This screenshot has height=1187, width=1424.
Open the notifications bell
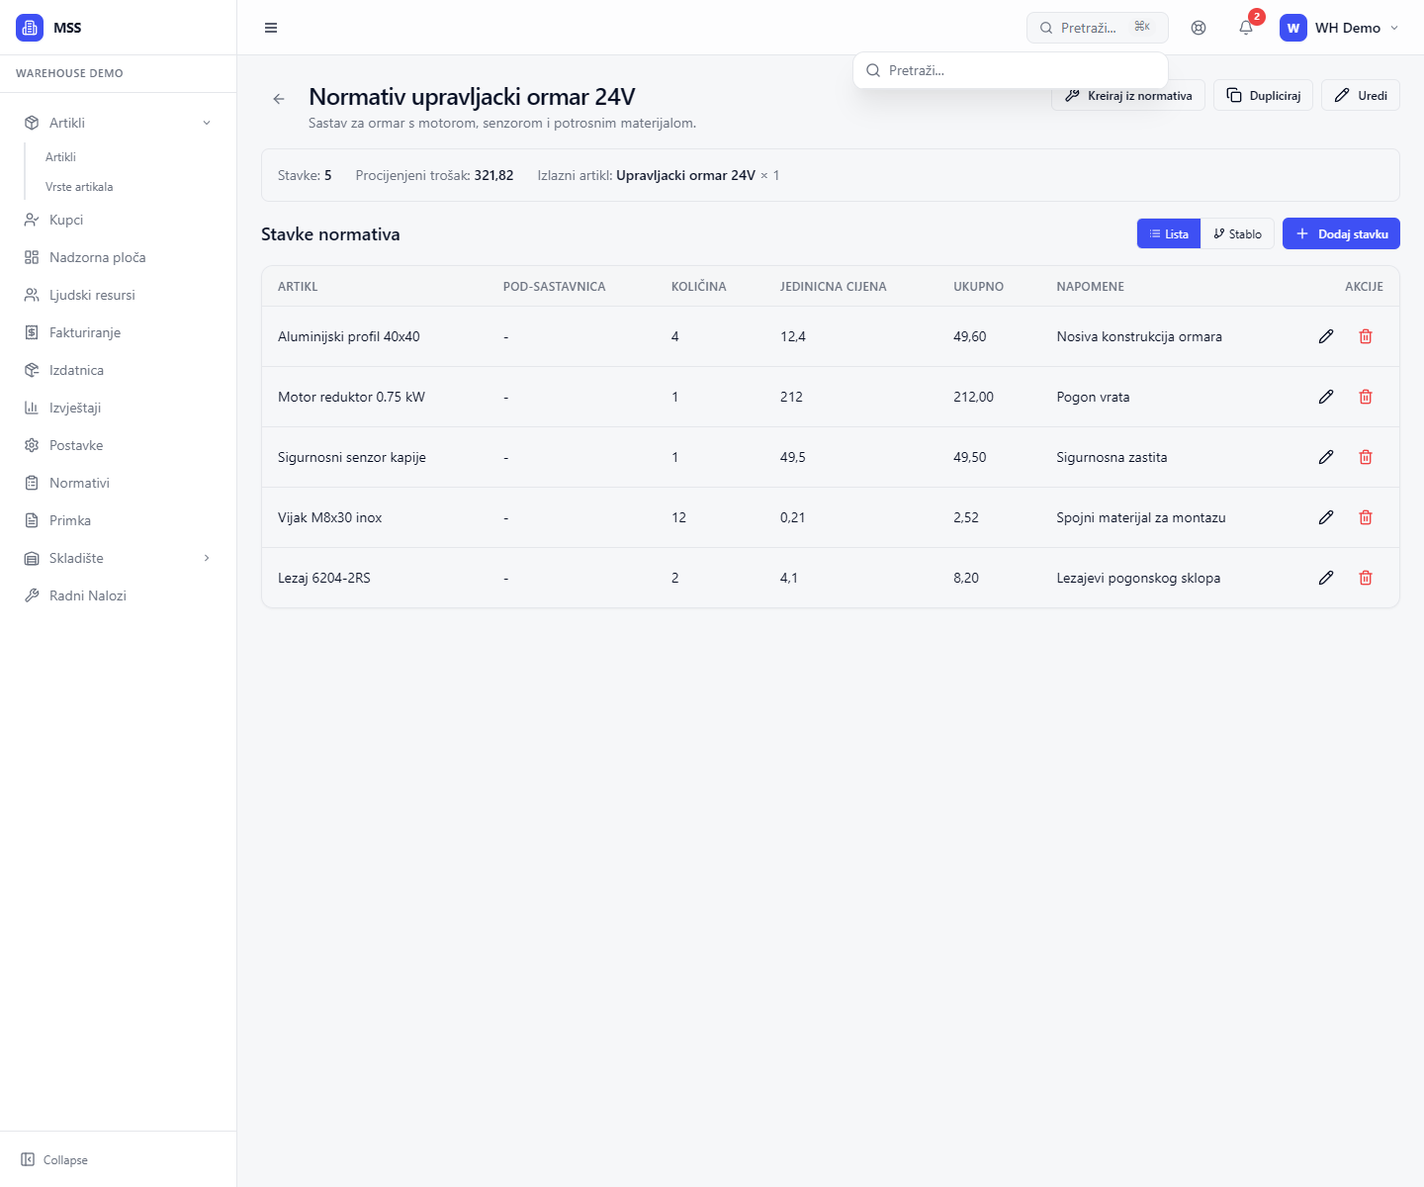coord(1246,28)
